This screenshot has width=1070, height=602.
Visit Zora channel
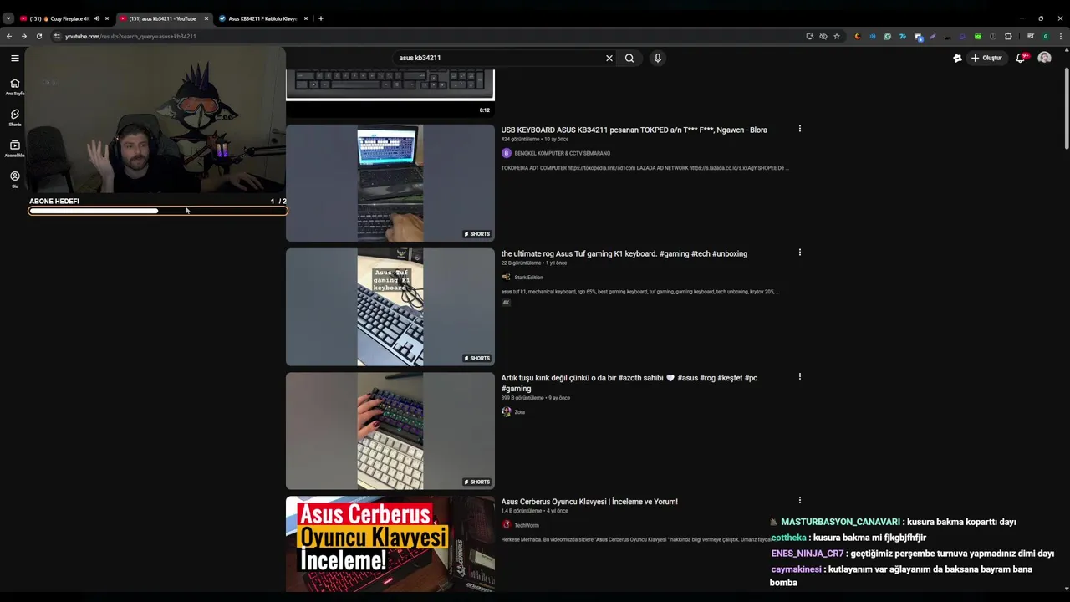pos(519,412)
